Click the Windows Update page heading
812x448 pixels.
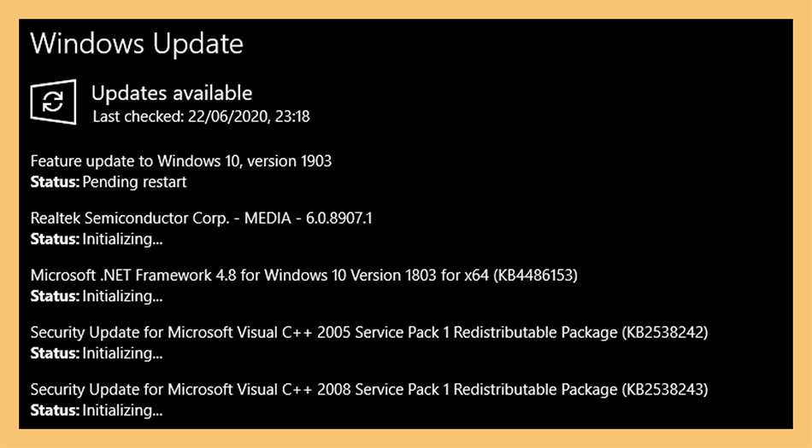pos(137,44)
